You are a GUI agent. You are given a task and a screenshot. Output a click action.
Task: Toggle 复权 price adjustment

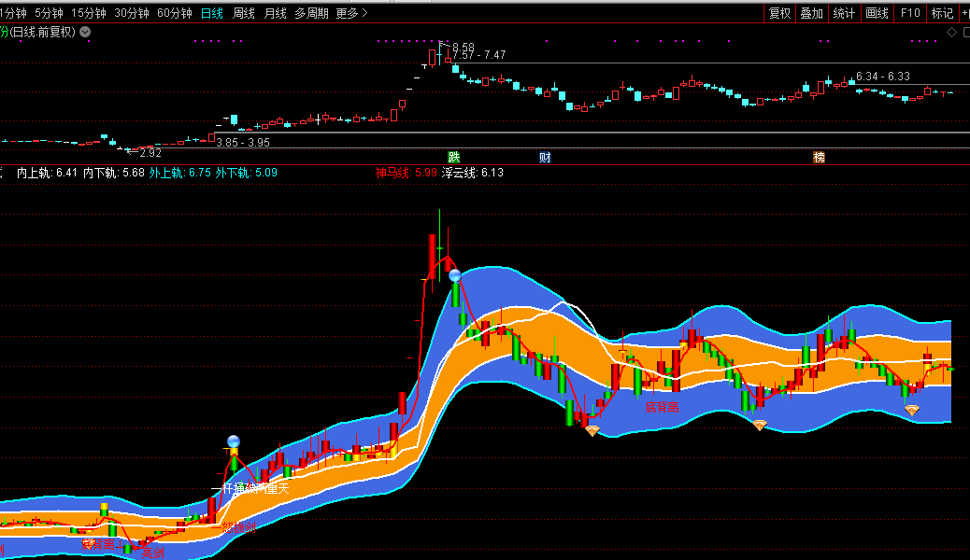[780, 13]
